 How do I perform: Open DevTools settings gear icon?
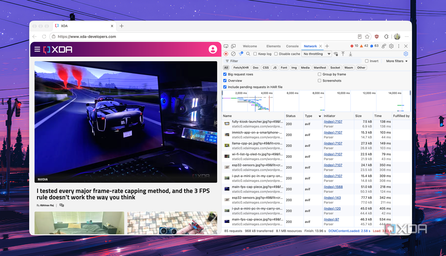coord(391,46)
